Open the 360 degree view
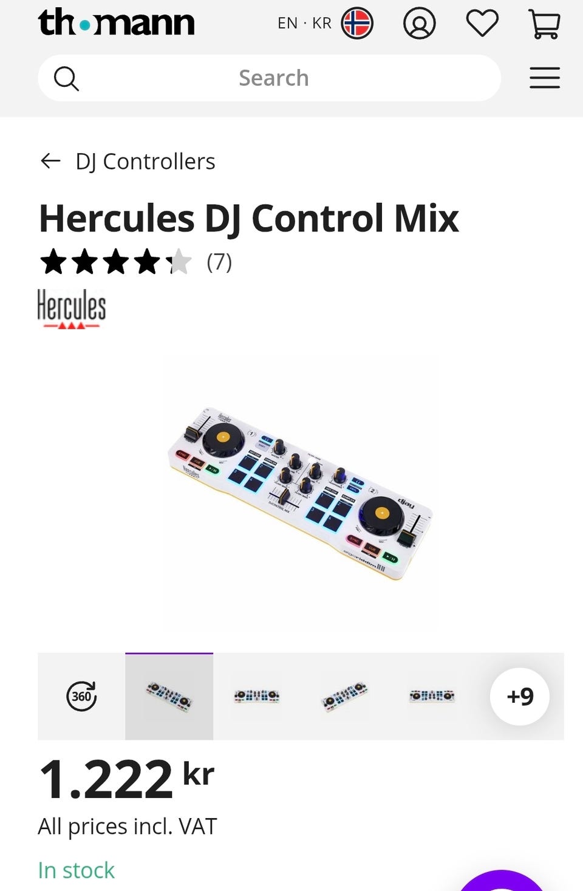 pyautogui.click(x=81, y=696)
